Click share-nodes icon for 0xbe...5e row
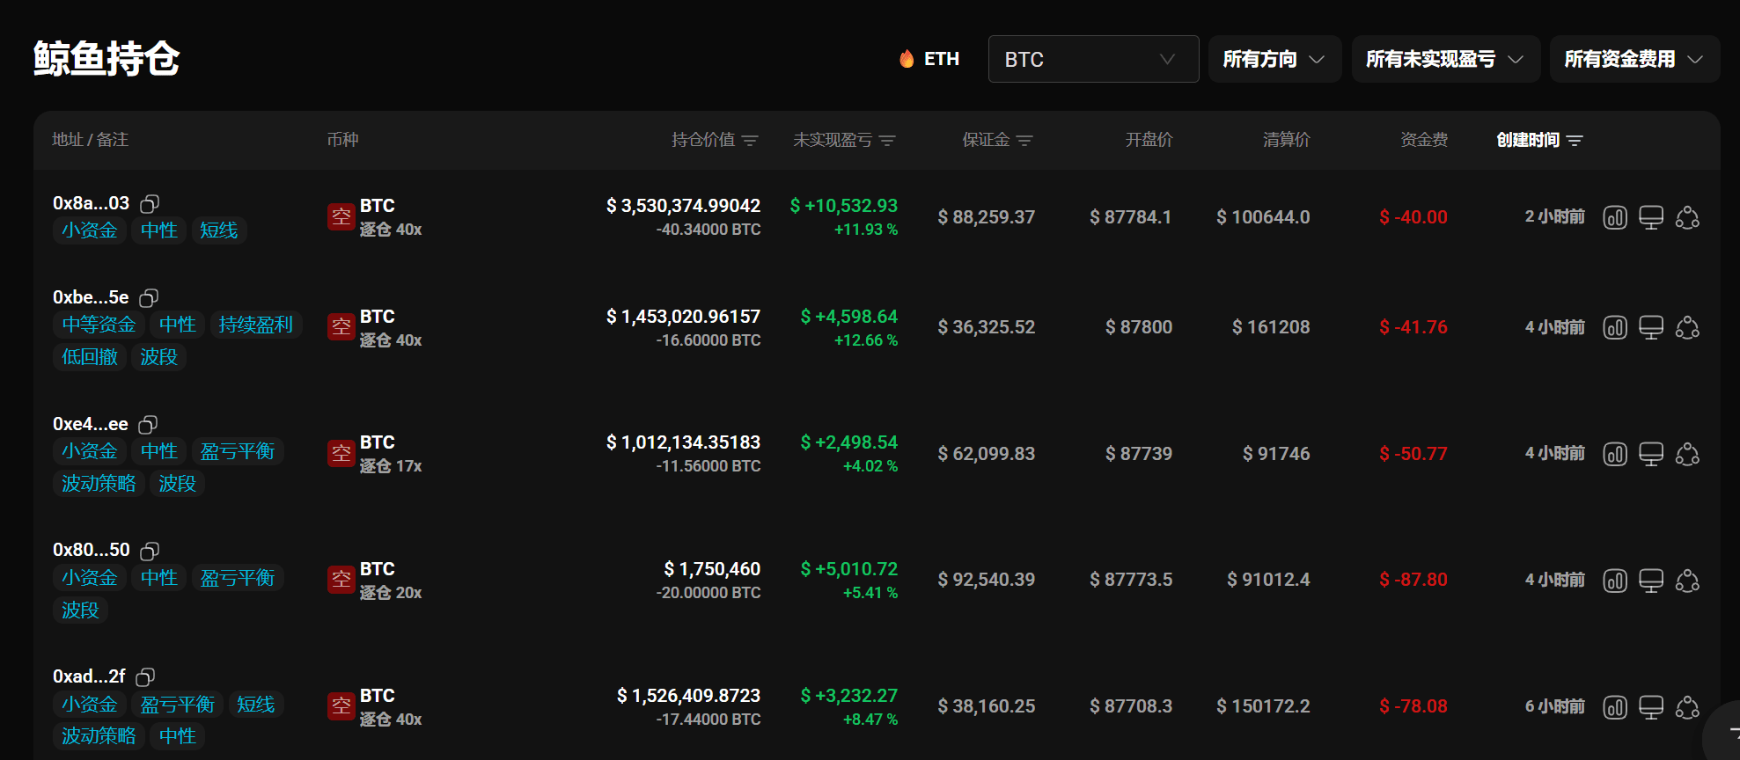1740x760 pixels. pyautogui.click(x=1687, y=327)
